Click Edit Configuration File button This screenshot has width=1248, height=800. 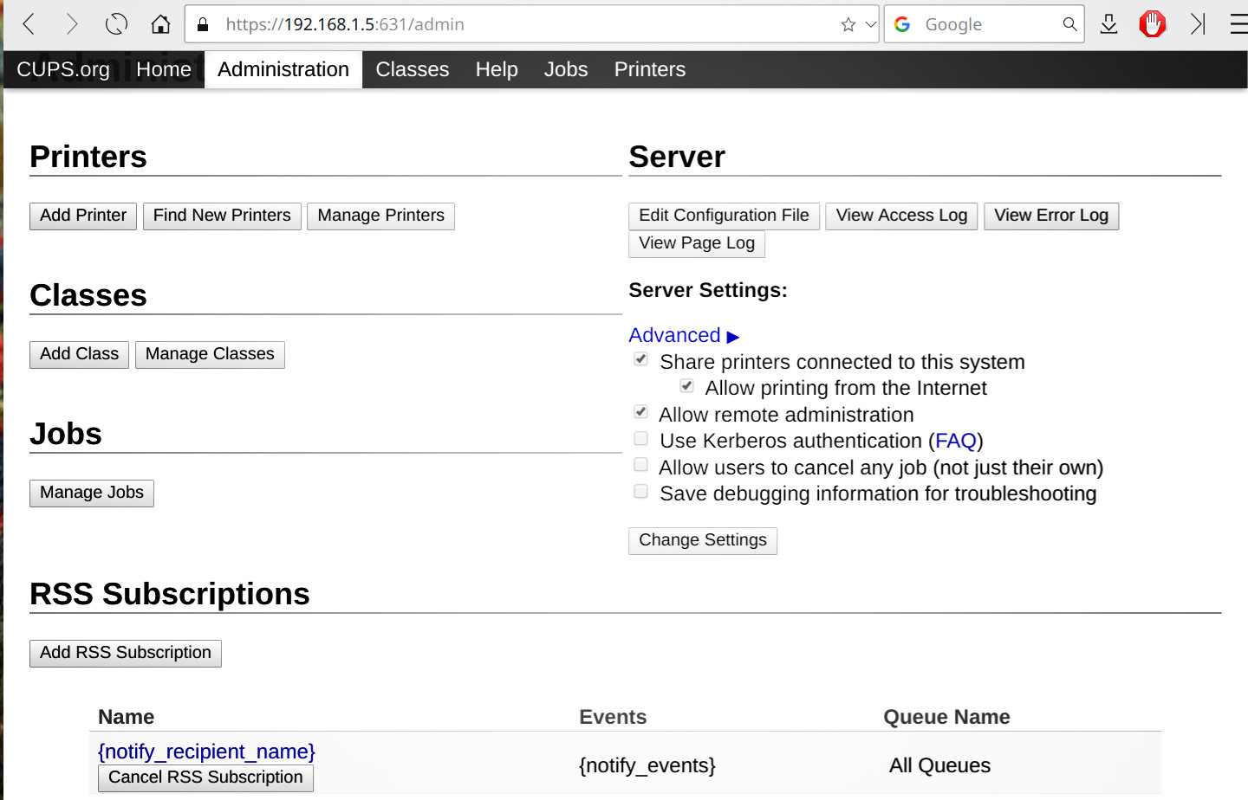tap(724, 216)
